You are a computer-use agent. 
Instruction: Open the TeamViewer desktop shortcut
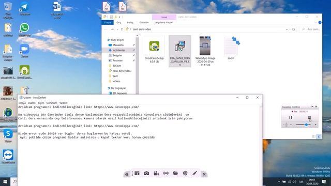(8, 157)
